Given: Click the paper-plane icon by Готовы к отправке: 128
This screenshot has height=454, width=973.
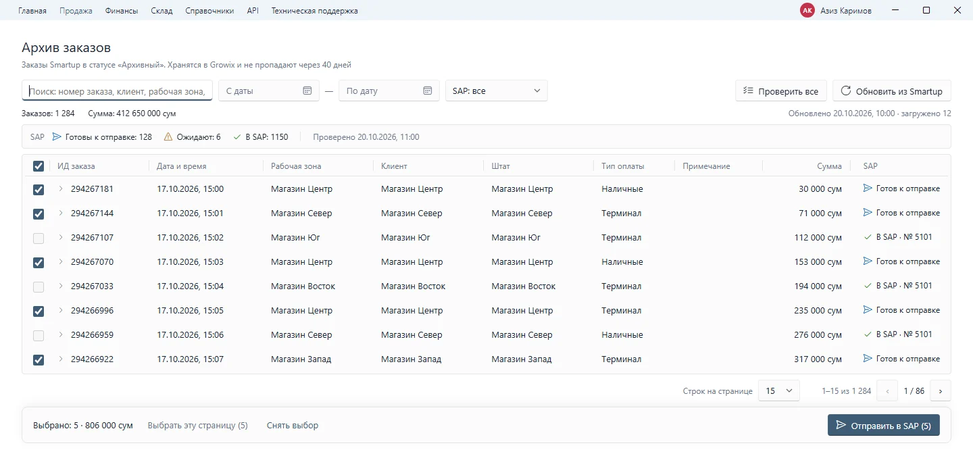Looking at the screenshot, I should [57, 137].
